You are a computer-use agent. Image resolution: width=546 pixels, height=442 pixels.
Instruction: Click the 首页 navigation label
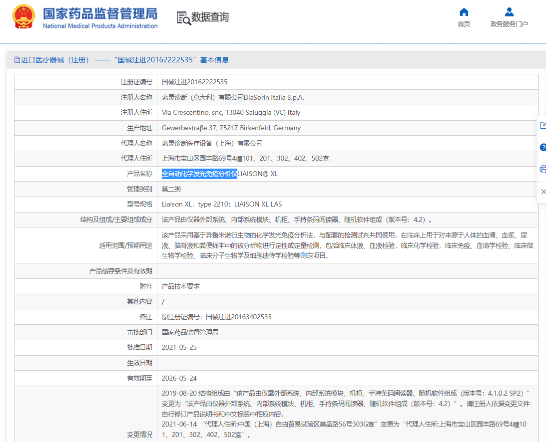[x=464, y=24]
